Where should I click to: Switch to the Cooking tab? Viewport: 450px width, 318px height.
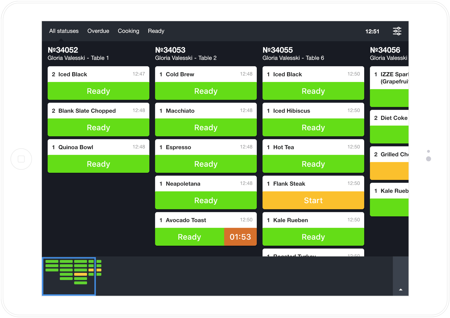click(x=128, y=31)
